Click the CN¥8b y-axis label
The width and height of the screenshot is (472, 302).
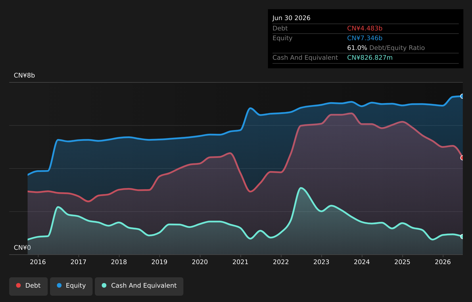24,75
